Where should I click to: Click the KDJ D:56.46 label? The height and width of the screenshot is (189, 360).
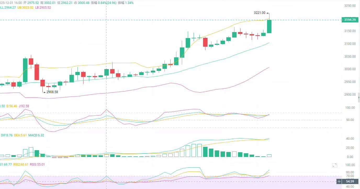pyautogui.click(x=12, y=106)
